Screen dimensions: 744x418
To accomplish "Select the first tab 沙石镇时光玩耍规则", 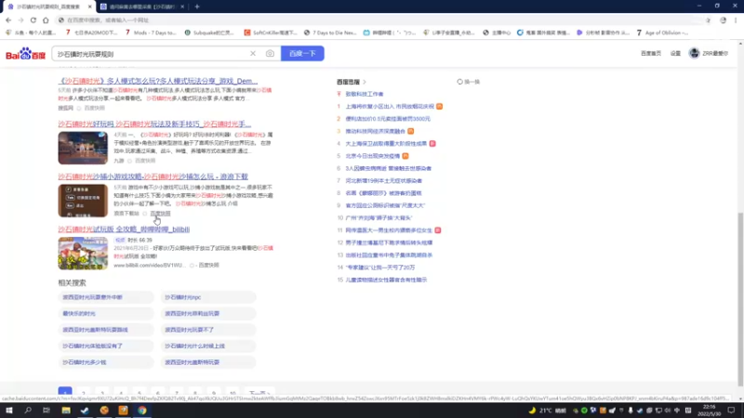I will click(47, 7).
